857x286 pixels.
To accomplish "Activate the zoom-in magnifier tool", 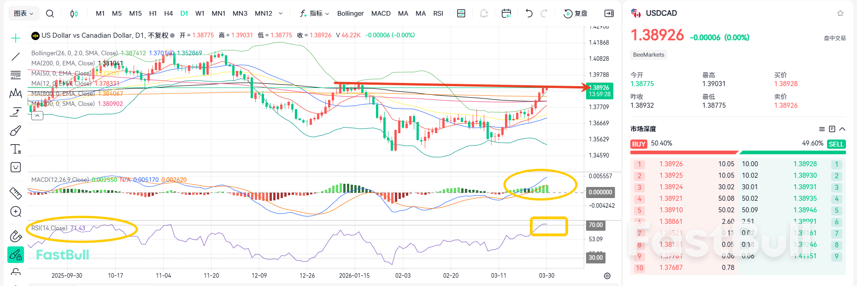I will tap(16, 211).
